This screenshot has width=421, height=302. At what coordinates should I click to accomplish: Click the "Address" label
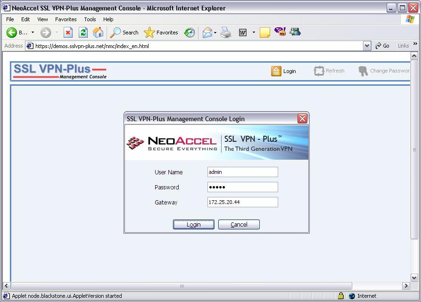[x=13, y=46]
